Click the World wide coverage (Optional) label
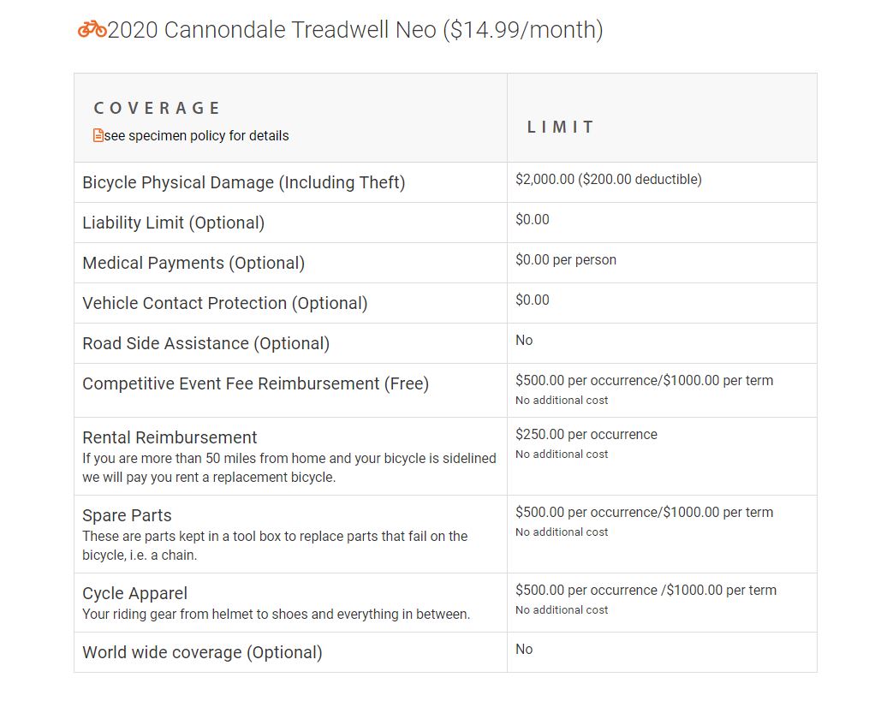The image size is (869, 707). tap(202, 653)
